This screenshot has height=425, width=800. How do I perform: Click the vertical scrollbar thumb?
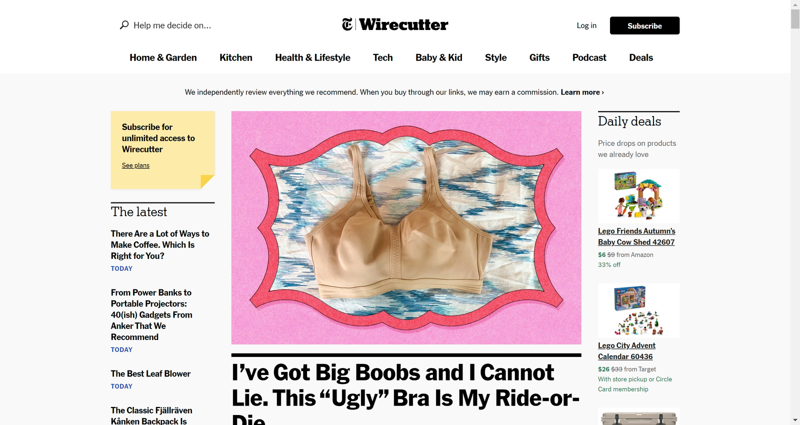click(x=795, y=19)
